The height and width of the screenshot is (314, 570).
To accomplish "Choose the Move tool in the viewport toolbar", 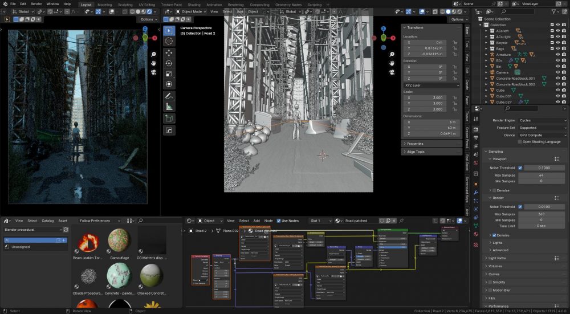I will click(x=169, y=53).
